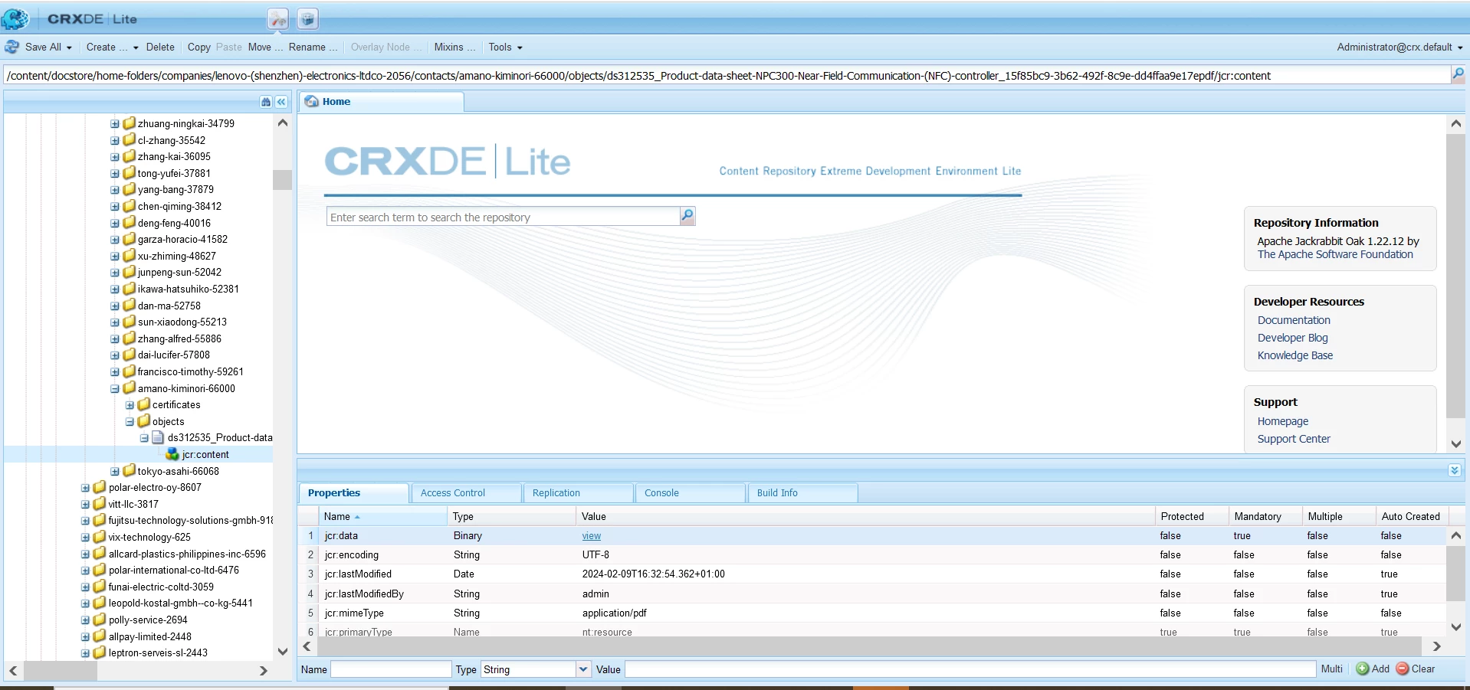Screen dimensions: 1470x690
Task: Open the Documentation link
Action: point(1294,320)
